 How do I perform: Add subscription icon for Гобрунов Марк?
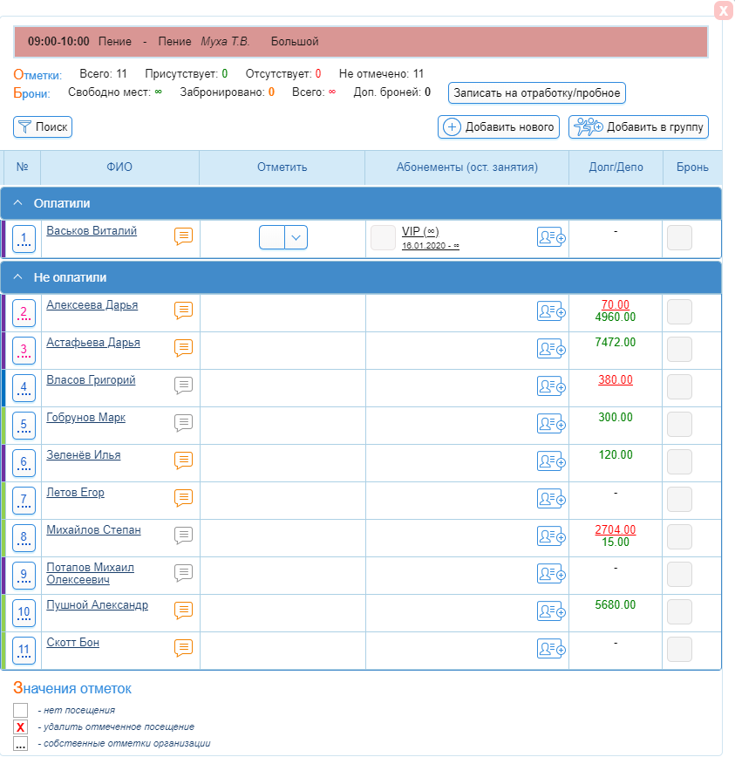551,424
